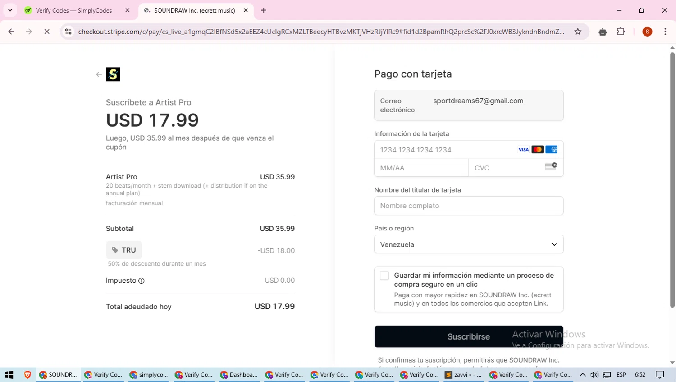Switch to simplyco... taskbar window

click(x=149, y=375)
